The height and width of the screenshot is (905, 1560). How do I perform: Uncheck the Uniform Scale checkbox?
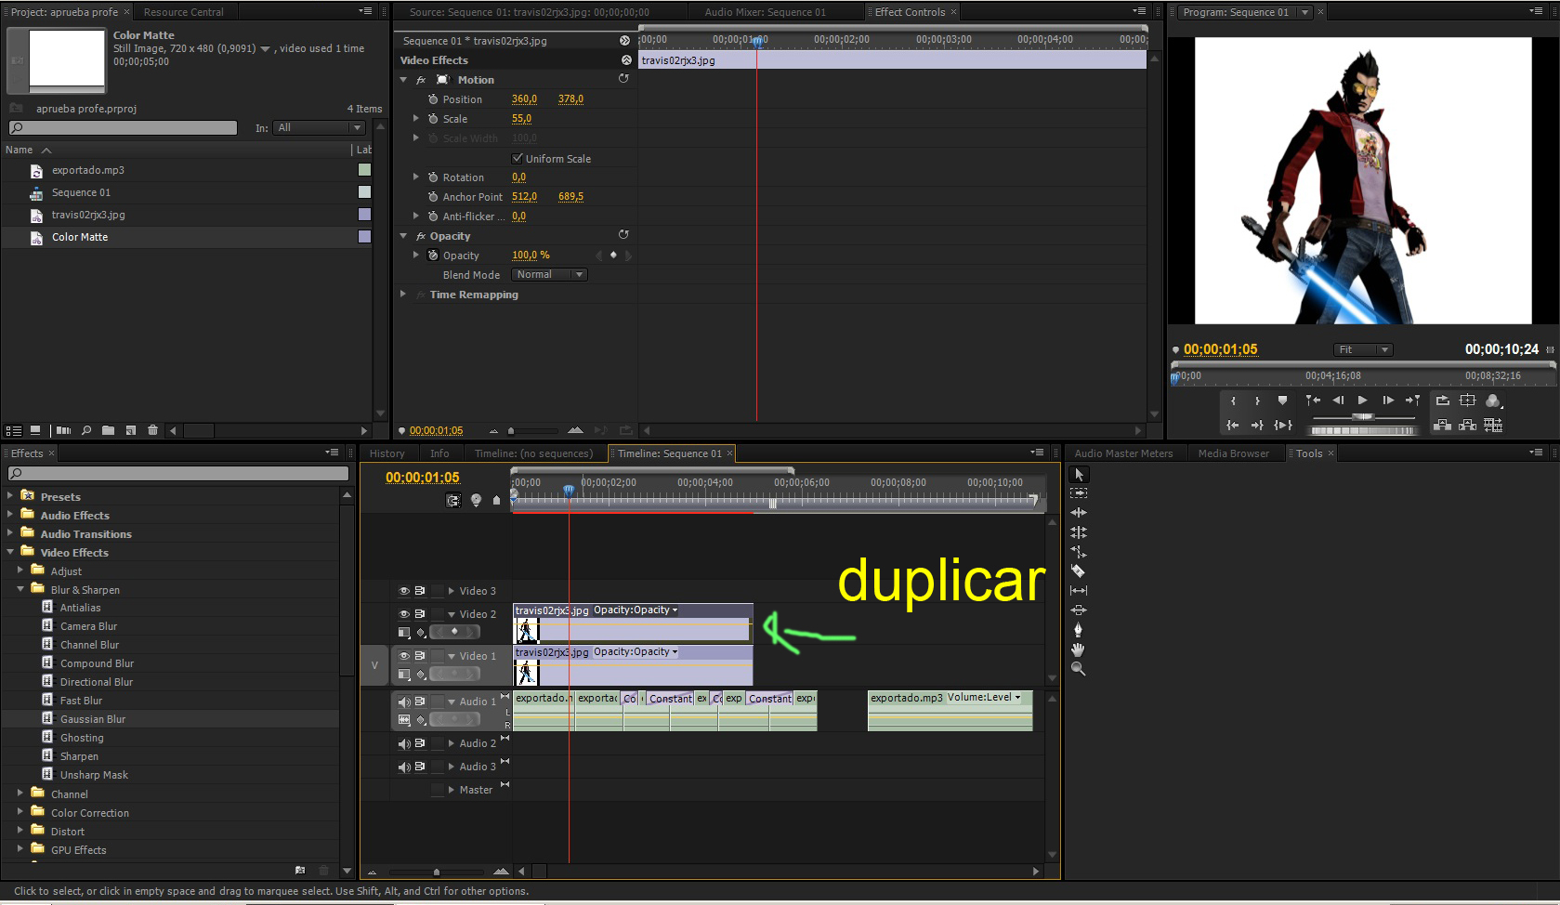(x=518, y=158)
